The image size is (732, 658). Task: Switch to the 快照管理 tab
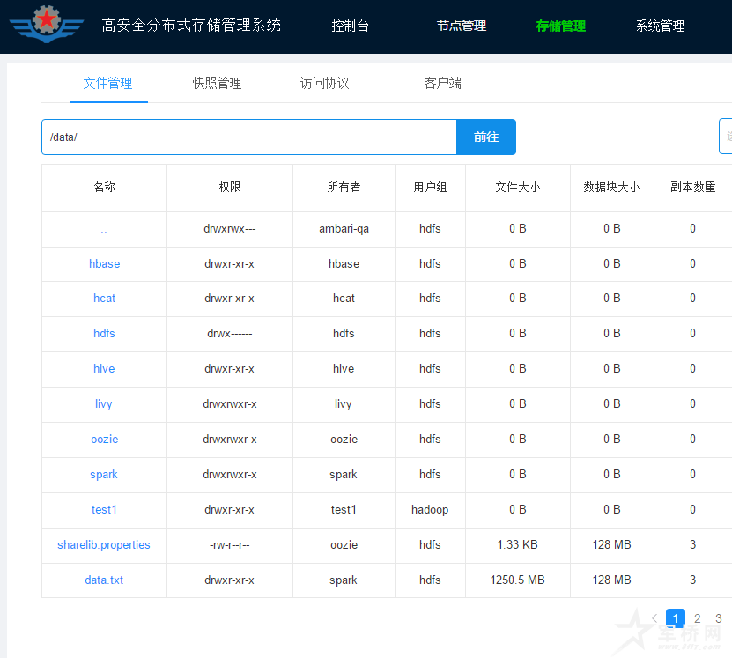(217, 84)
